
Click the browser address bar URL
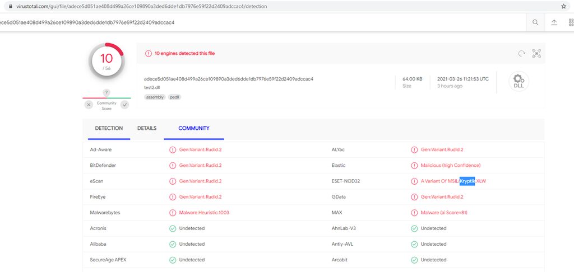(142, 7)
